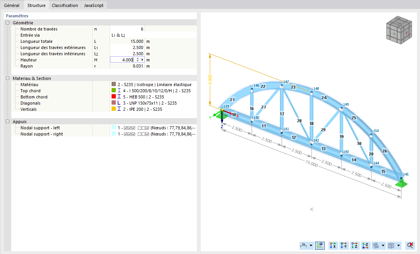Screen dimensions: 420x254
Task: Click the Top chord I-section icon
Action: click(119, 91)
